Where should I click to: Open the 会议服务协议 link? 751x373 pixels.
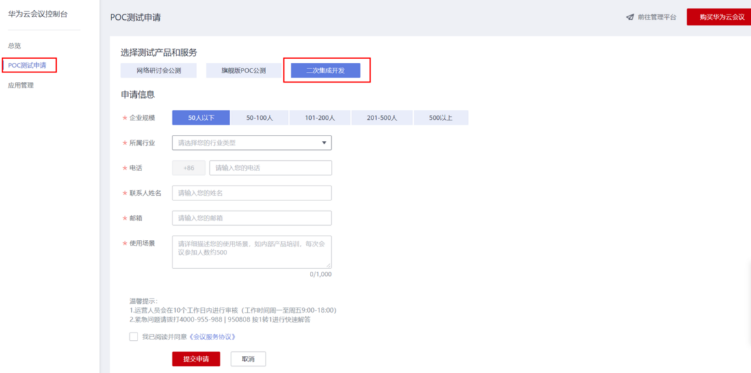pyautogui.click(x=212, y=337)
